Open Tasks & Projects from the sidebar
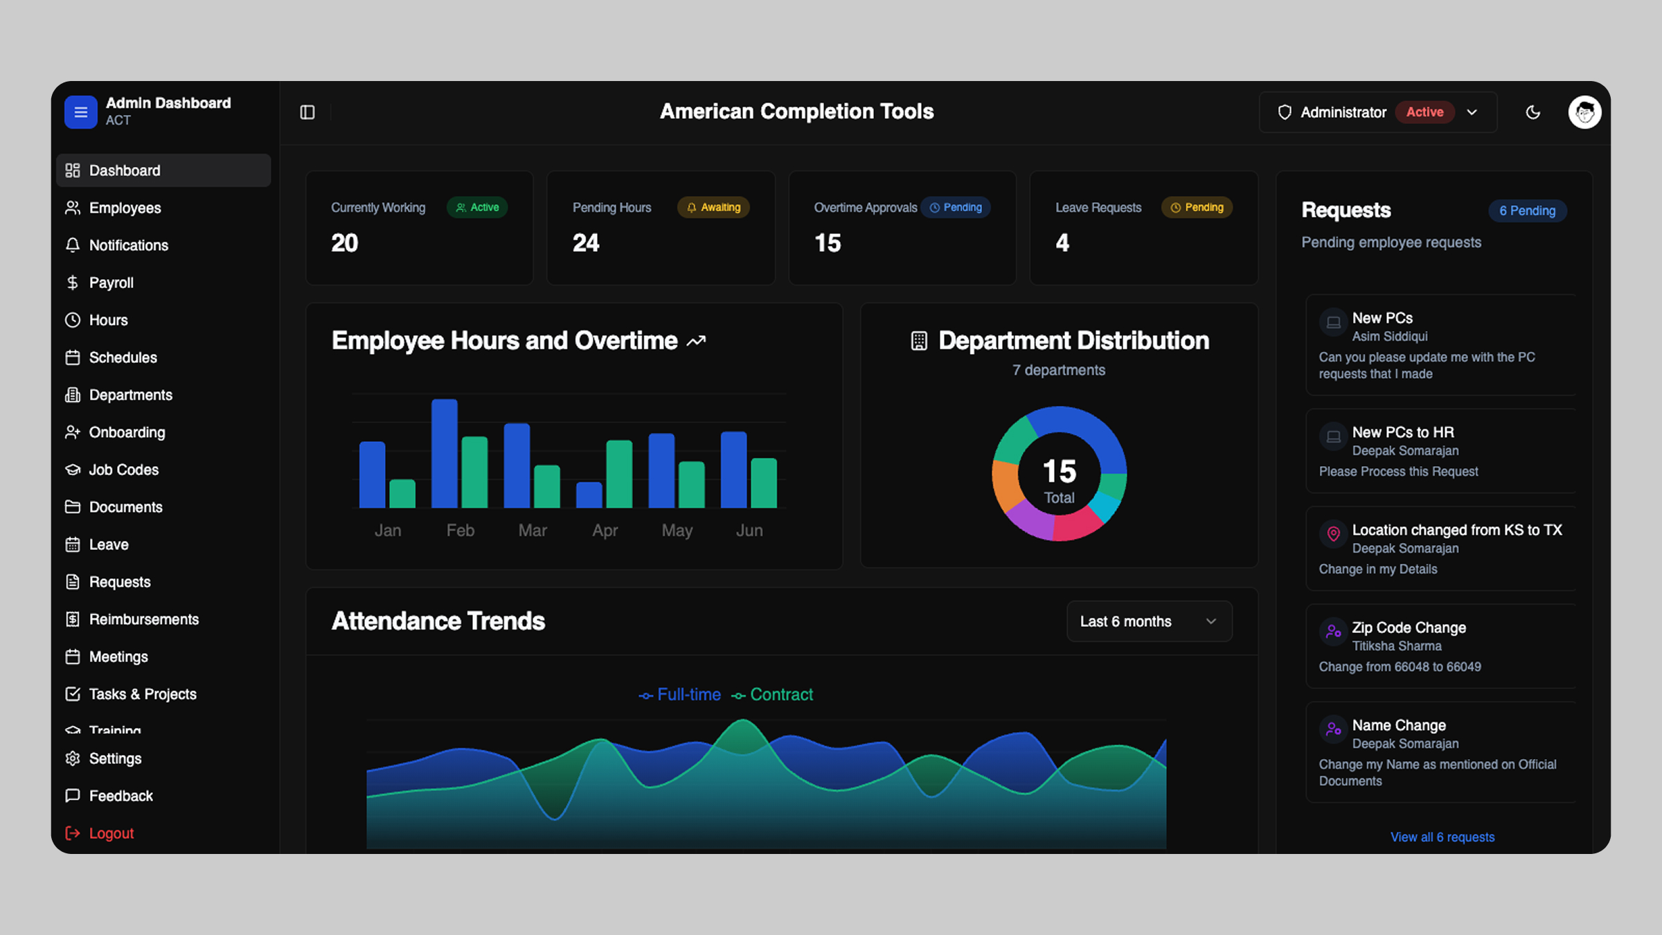The width and height of the screenshot is (1662, 935). point(142,693)
